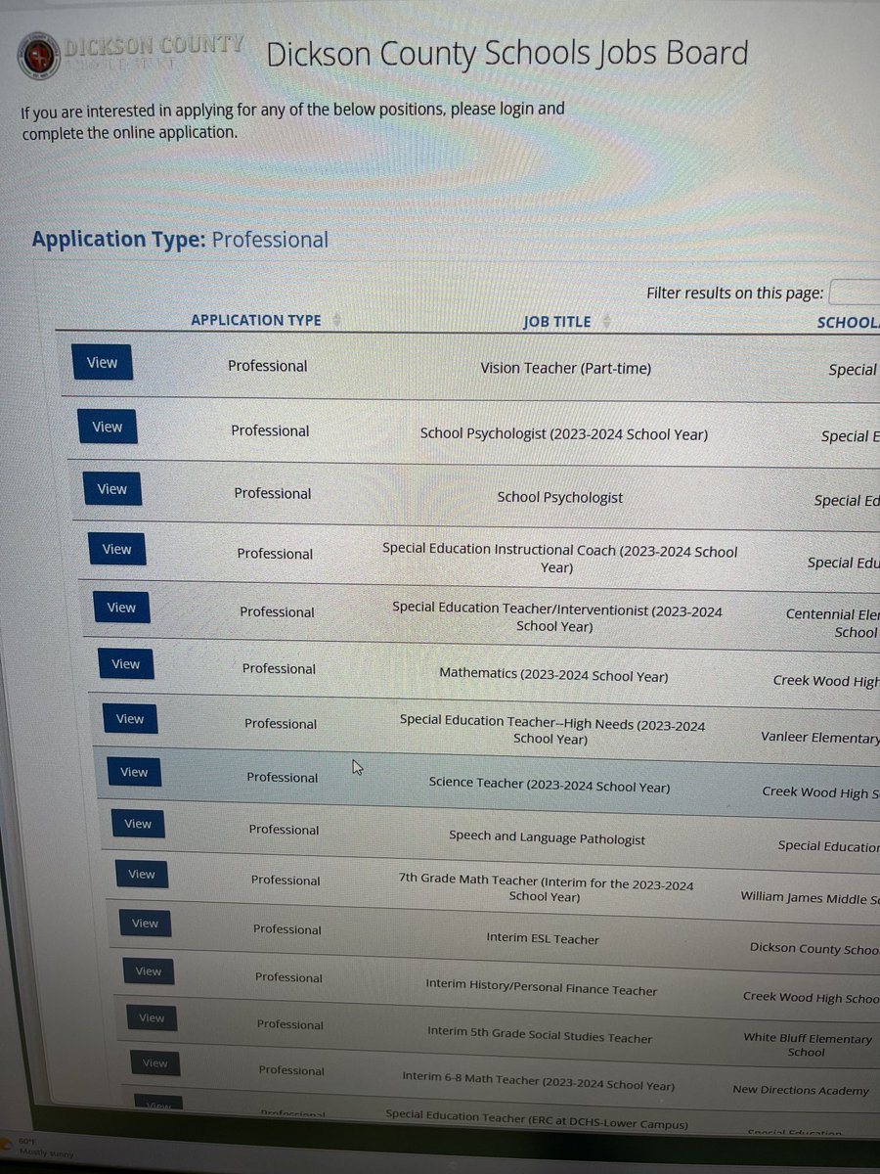Select 'Interim History/Personal Finance Teacher' text
This screenshot has height=1174, width=880.
(x=542, y=989)
